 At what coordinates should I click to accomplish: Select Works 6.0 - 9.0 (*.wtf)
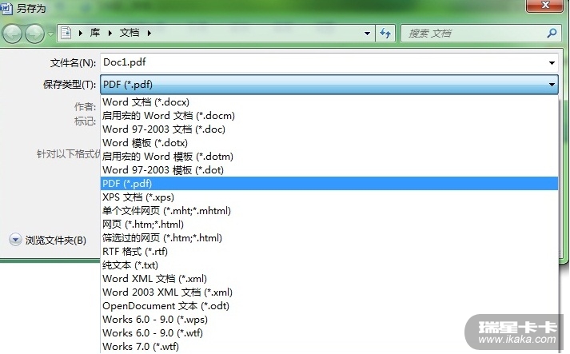pos(329,333)
